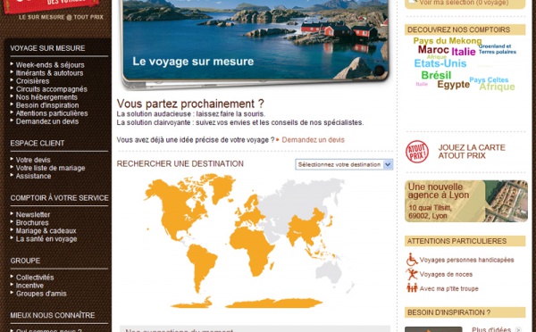Open Itinérants & autotours menu item

(x=49, y=73)
